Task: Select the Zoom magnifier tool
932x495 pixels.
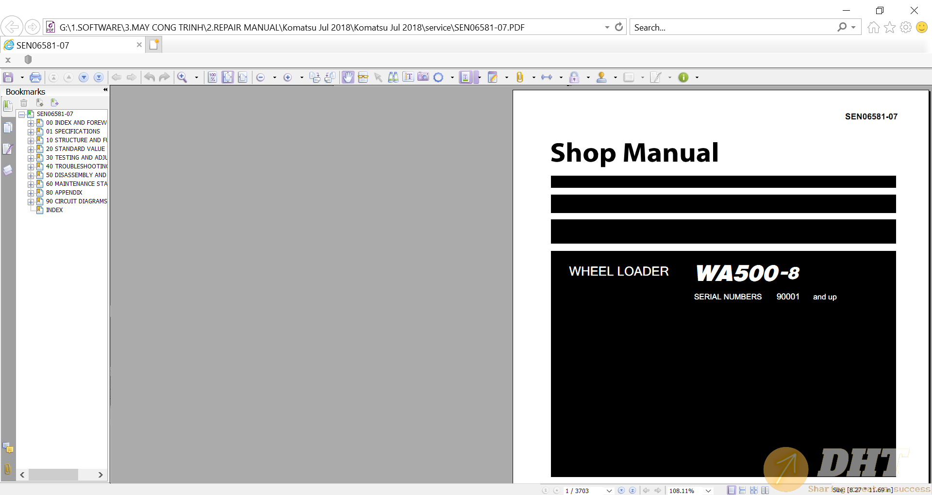Action: coord(183,77)
